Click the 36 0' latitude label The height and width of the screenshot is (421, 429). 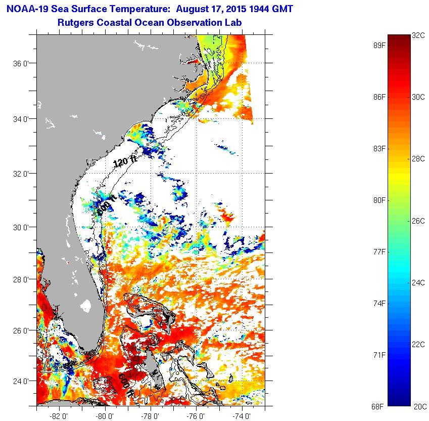pos(21,64)
